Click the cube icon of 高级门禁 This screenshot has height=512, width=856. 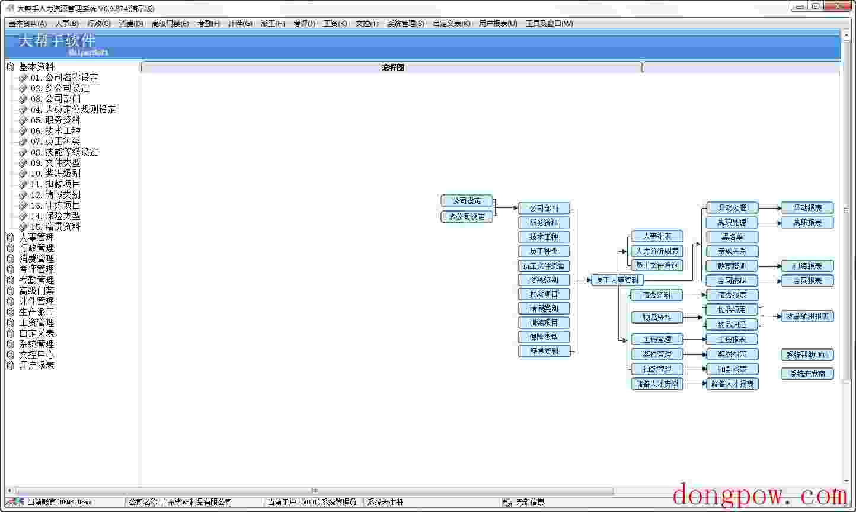point(11,291)
